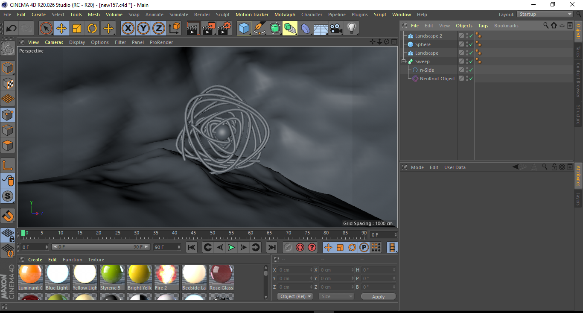583x313 pixels.
Task: Switch the coordinate system icon
Action: click(x=174, y=29)
